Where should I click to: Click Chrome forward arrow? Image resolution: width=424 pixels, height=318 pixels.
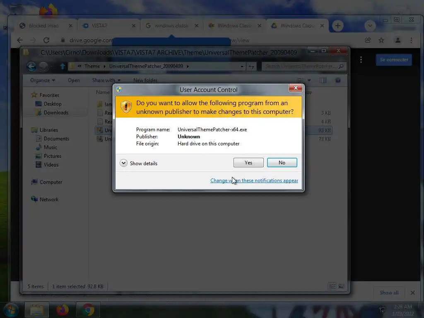pyautogui.click(x=33, y=40)
